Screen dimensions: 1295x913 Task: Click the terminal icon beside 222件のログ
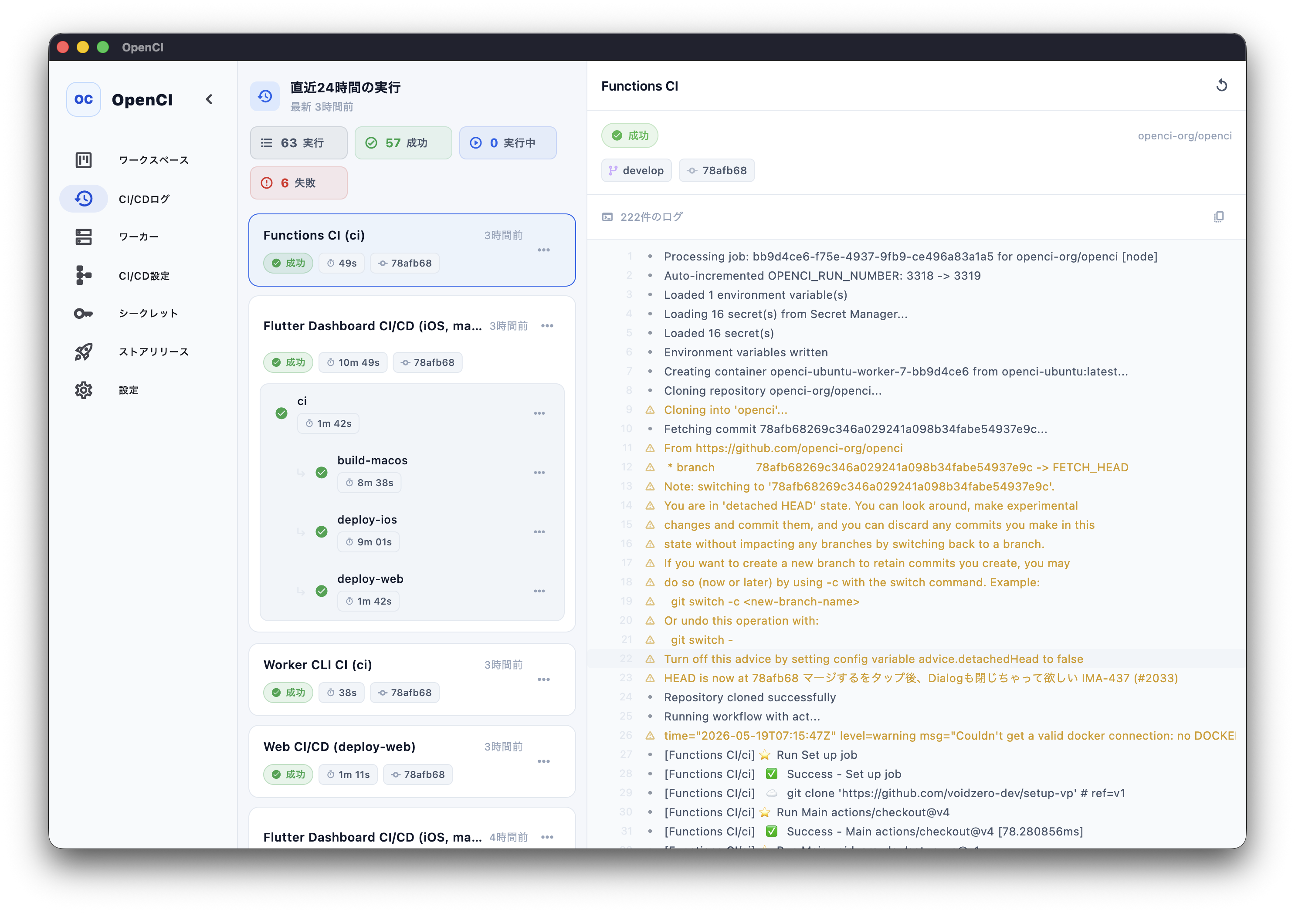point(607,217)
